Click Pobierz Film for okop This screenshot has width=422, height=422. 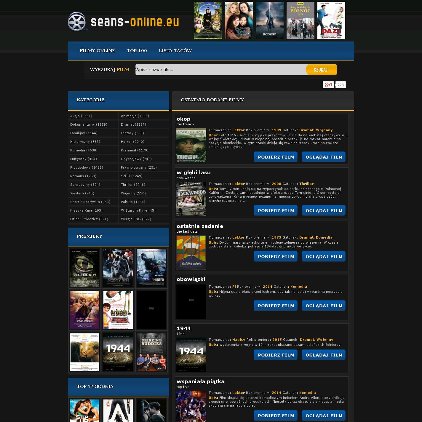(276, 157)
